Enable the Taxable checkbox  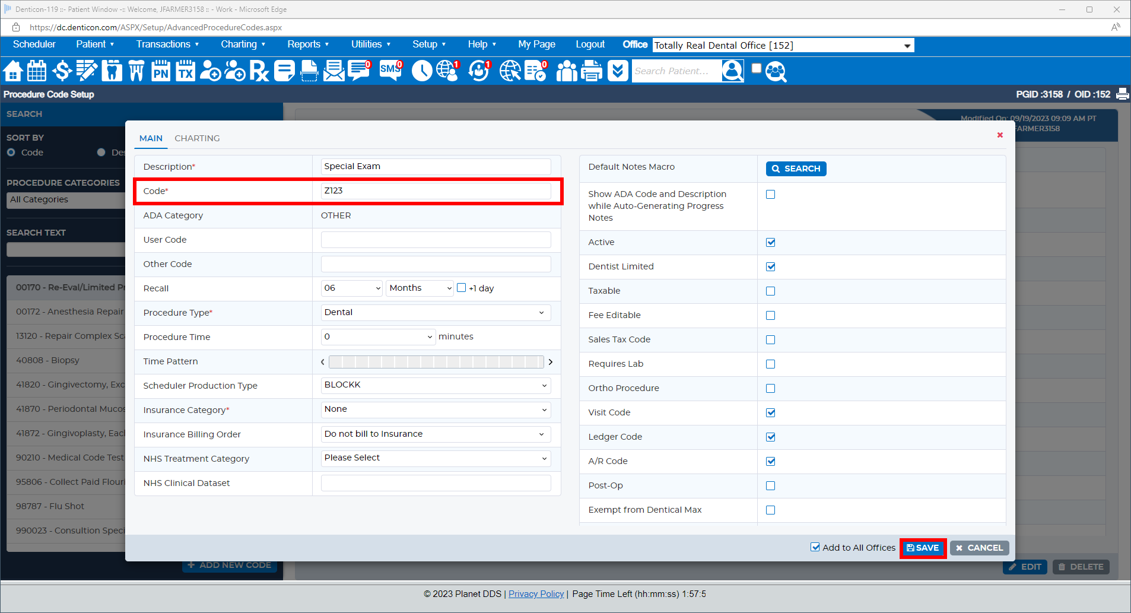pos(770,291)
